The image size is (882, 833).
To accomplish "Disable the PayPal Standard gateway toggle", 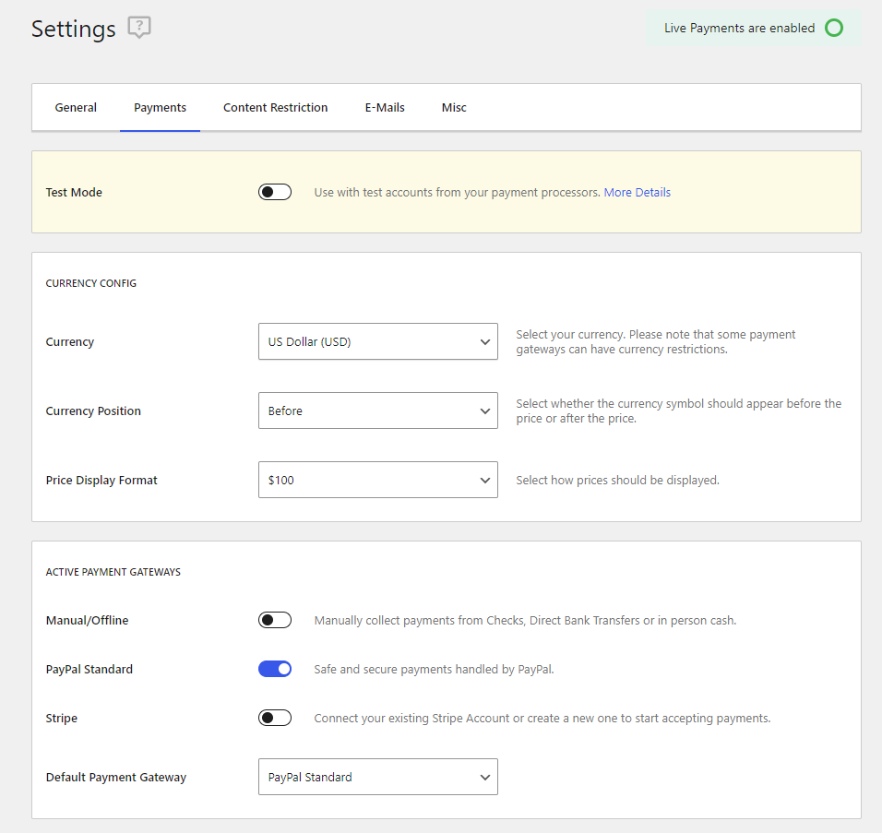I will pyautogui.click(x=275, y=669).
